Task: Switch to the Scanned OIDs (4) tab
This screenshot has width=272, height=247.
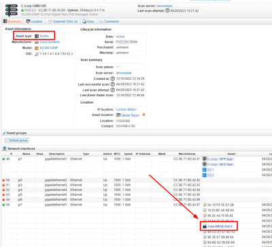Action: 63,21
